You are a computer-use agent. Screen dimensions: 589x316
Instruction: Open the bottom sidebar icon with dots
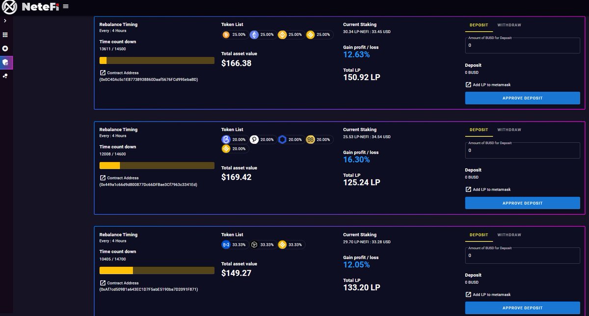coord(5,76)
